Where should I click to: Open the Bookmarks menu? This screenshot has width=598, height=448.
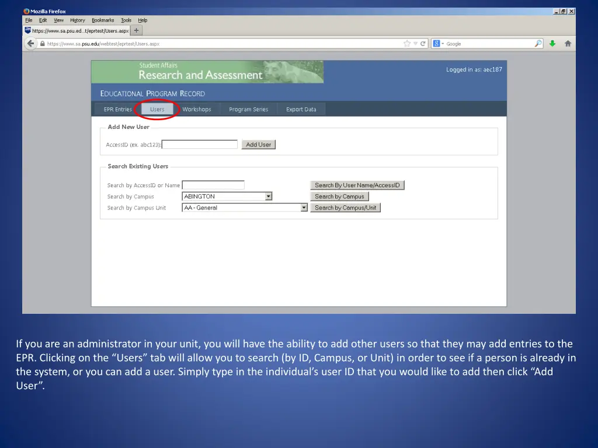[103, 20]
